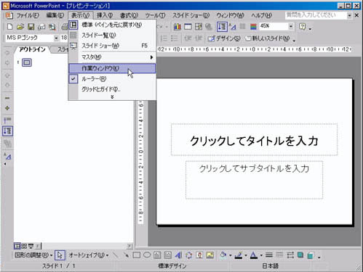Select the Select Objects arrow tool

click(x=60, y=255)
